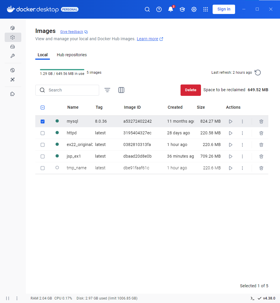Click the jsp_ex1 image name
Viewport: 280px width, 303px height.
(x=74, y=156)
